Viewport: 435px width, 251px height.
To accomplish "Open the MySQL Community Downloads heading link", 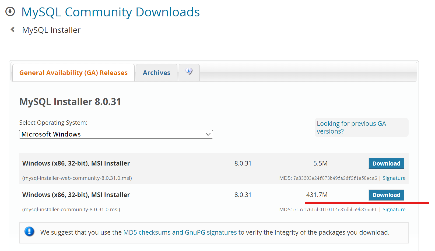I will [110, 12].
